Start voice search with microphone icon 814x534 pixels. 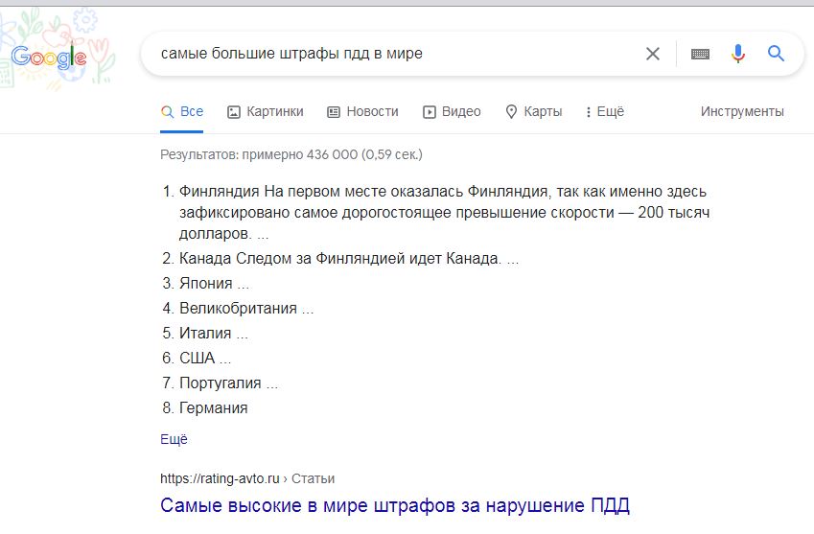[737, 54]
